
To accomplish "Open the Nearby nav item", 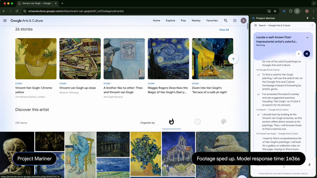I will 196,21.
